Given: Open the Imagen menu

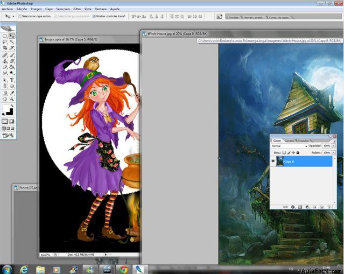Looking at the screenshot, I should tap(36, 9).
